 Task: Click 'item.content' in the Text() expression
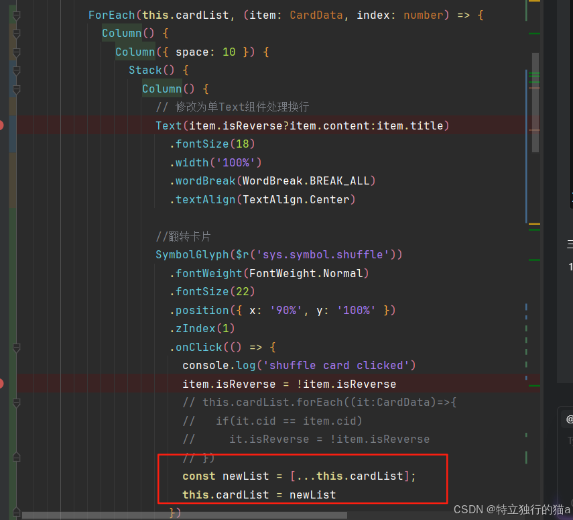[330, 126]
